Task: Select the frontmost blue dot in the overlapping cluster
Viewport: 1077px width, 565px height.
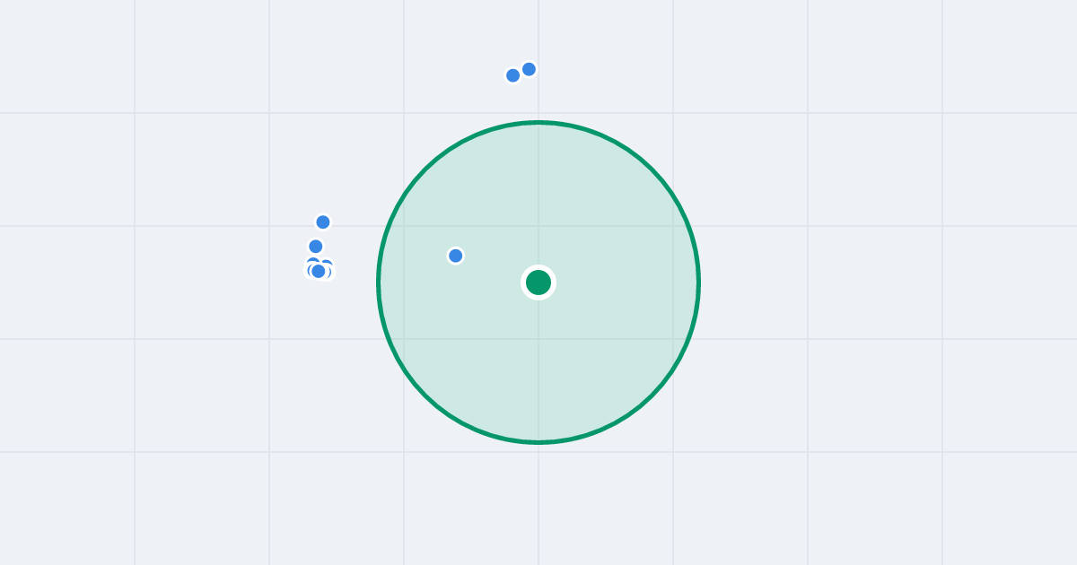Action: click(x=319, y=271)
